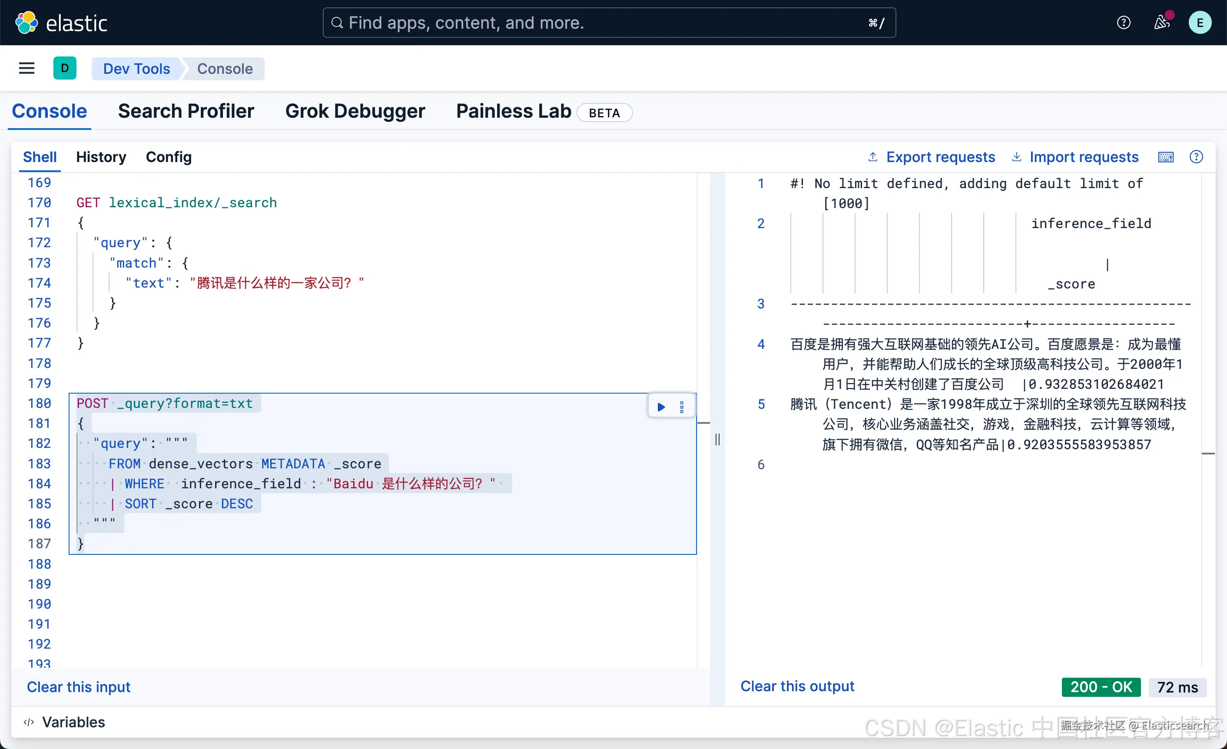Open the History tab
The height and width of the screenshot is (749, 1227).
101,157
